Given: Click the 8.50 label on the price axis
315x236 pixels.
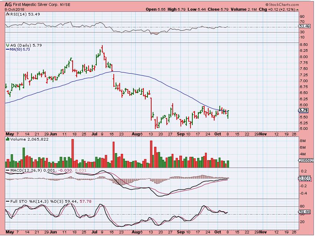Looking at the screenshot, I should [x=304, y=45].
